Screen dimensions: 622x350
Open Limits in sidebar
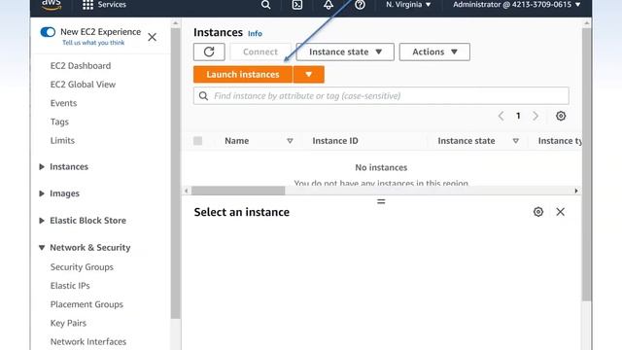click(x=62, y=140)
